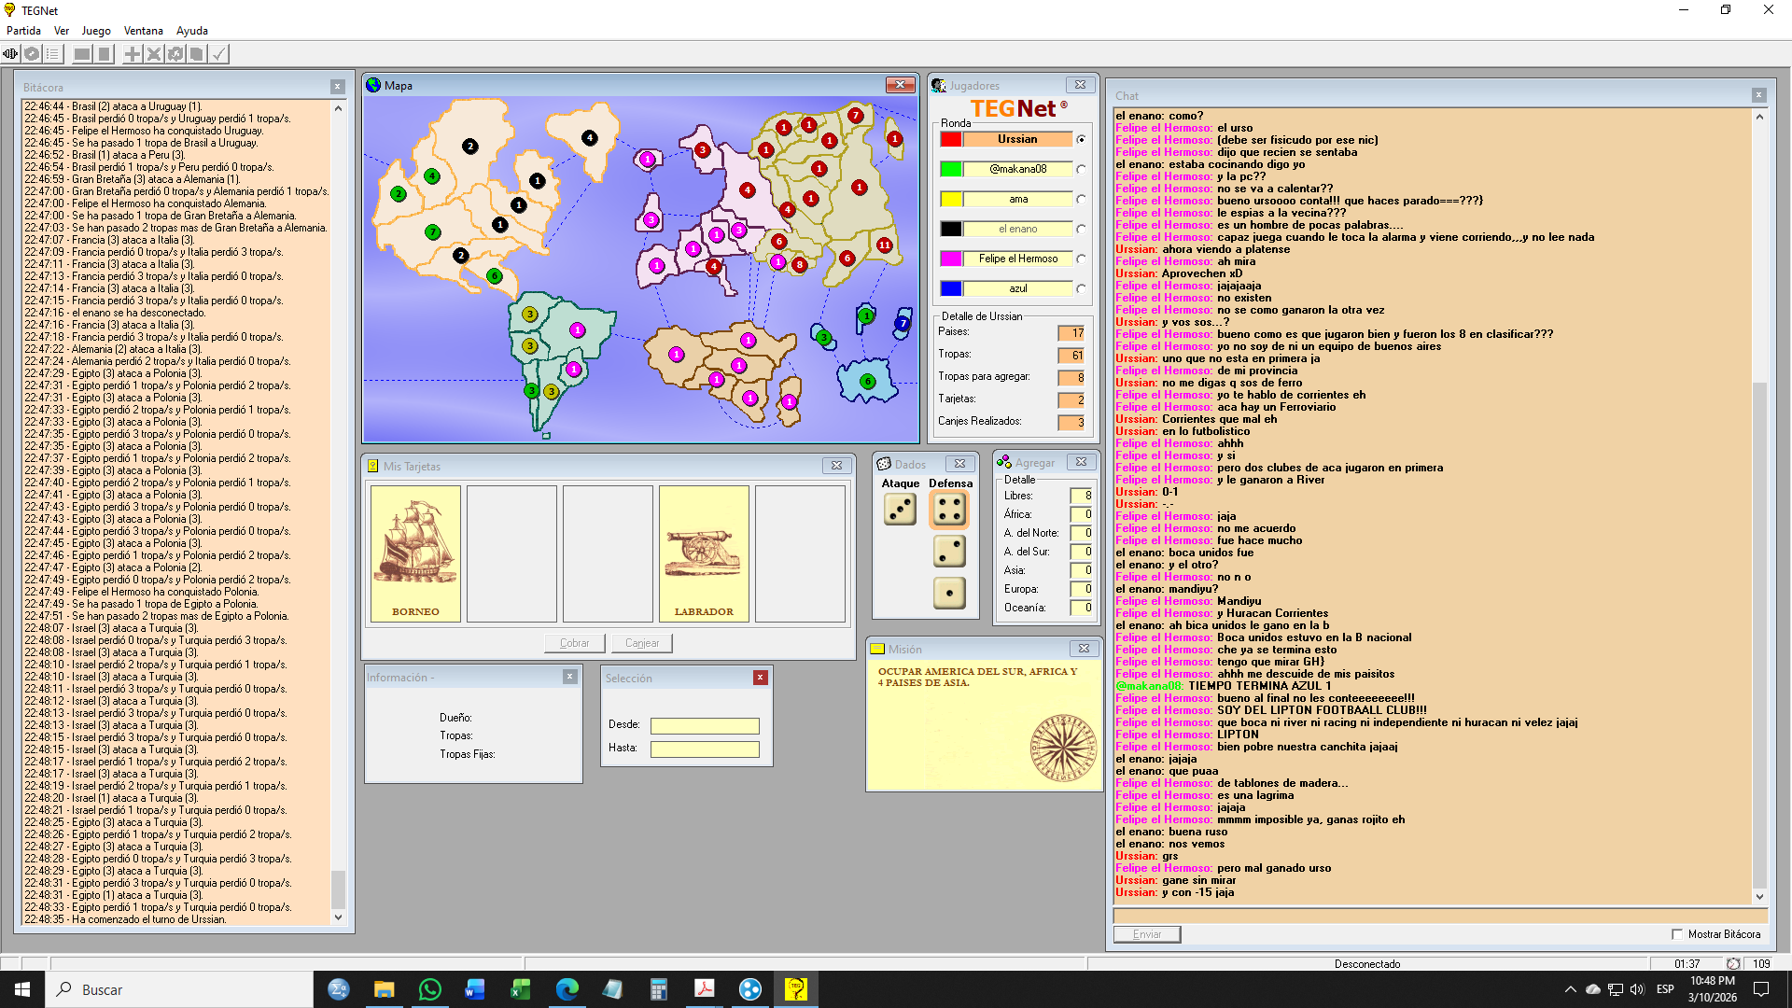The image size is (1792, 1008).
Task: Click the list icon in the toolbar
Action: pyautogui.click(x=53, y=54)
